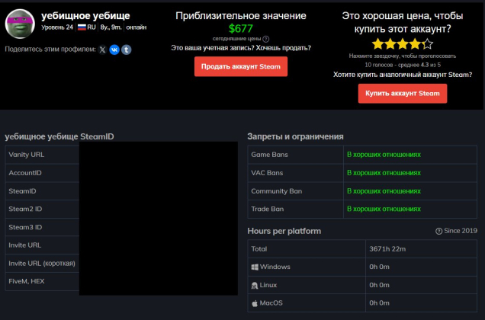This screenshot has height=320, width=485.
Task: Select the Steam2 ID row label
Action: pos(25,209)
